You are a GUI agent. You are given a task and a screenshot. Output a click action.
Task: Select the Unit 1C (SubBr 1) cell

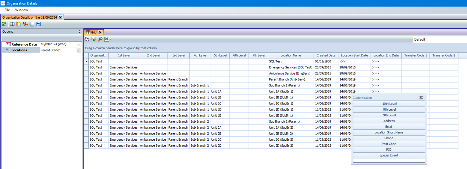click(281, 103)
